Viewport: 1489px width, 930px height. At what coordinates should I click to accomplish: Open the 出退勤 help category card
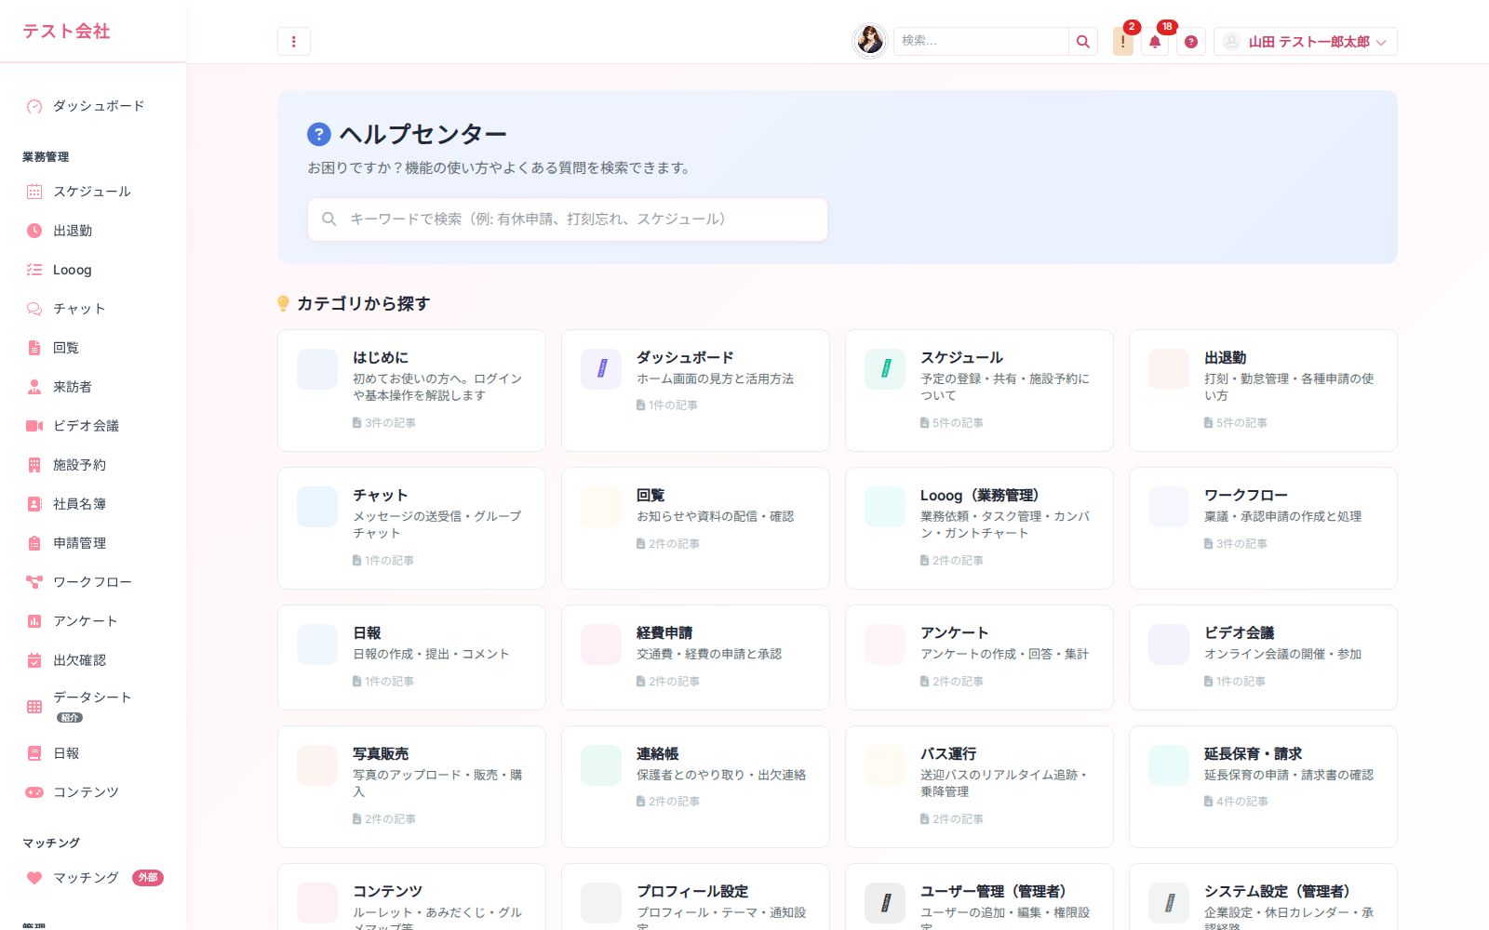1263,391
